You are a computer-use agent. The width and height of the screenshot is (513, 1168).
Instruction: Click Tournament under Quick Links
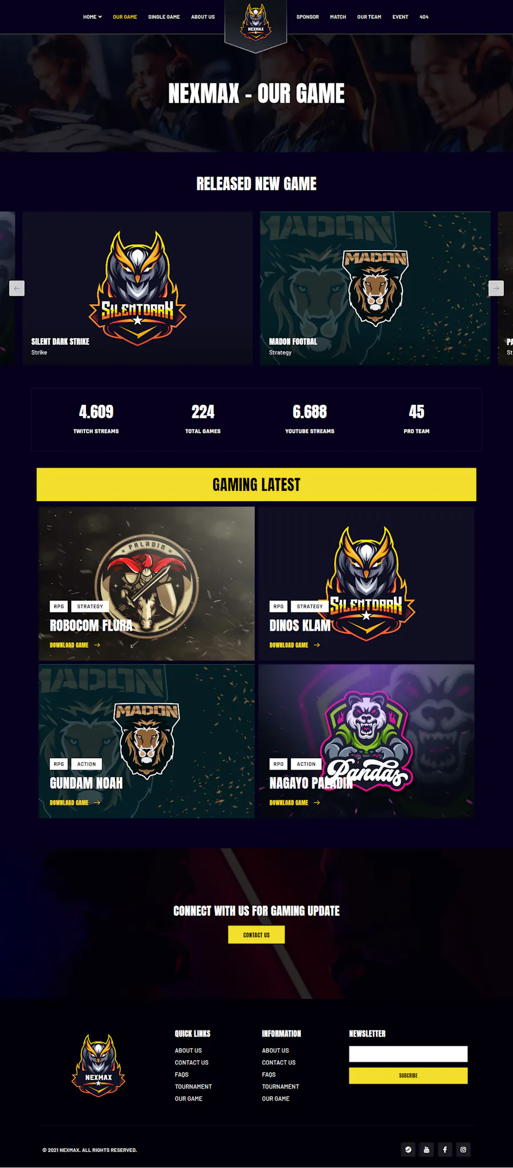193,1086
